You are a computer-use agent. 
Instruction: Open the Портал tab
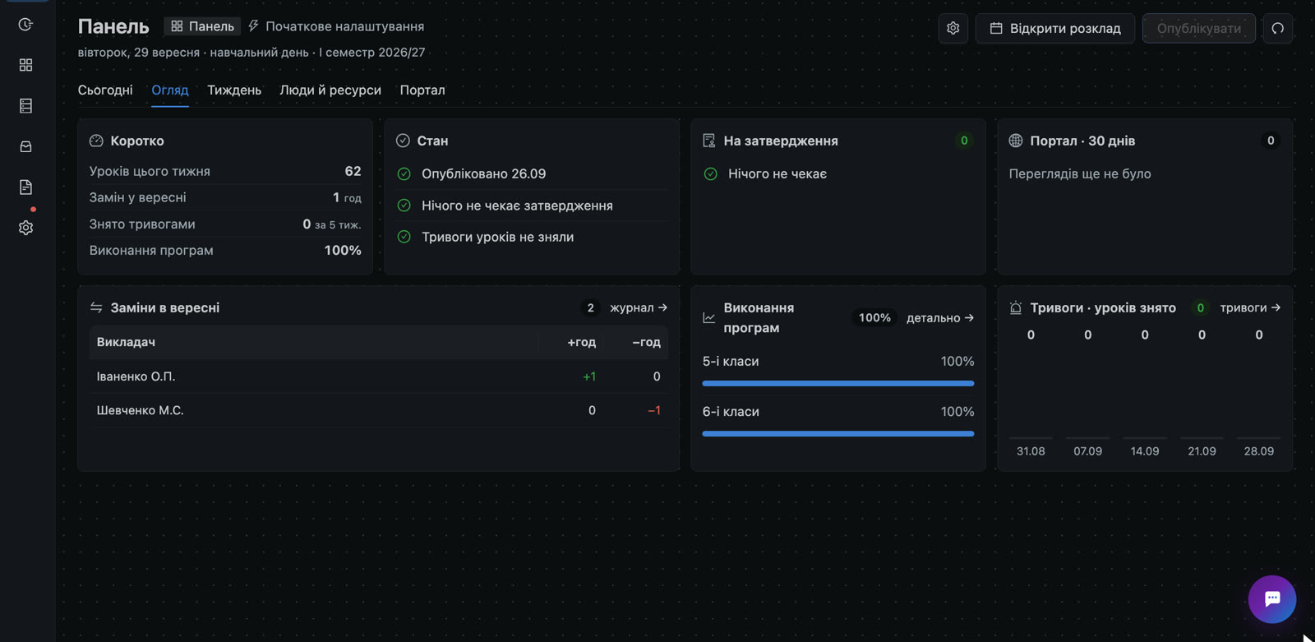click(x=422, y=90)
